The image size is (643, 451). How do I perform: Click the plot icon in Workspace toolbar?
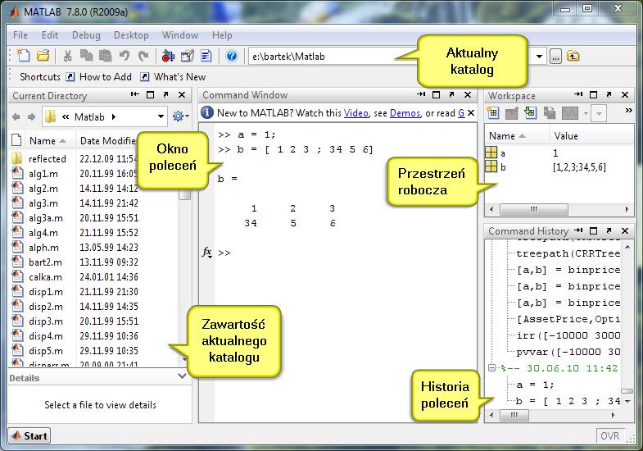(569, 113)
